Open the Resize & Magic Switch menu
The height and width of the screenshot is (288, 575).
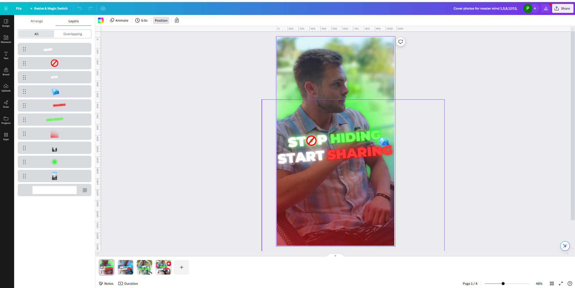49,8
